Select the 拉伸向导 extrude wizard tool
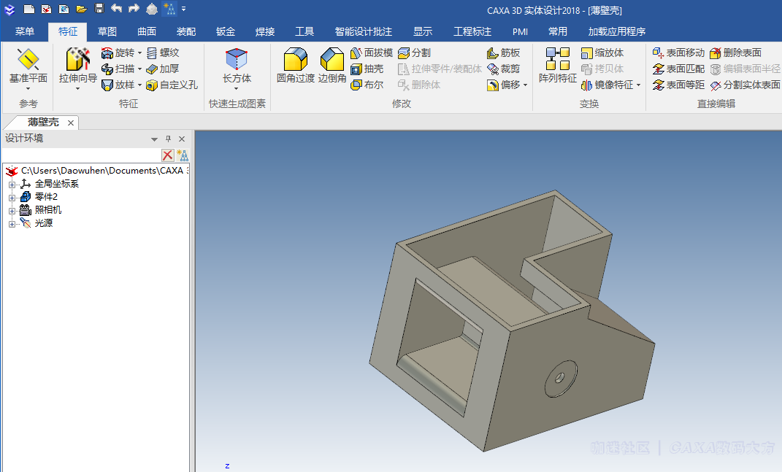The height and width of the screenshot is (472, 782). click(x=77, y=60)
